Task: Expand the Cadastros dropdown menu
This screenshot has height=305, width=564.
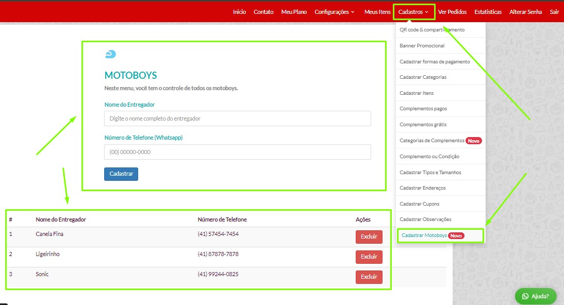Action: pyautogui.click(x=413, y=12)
